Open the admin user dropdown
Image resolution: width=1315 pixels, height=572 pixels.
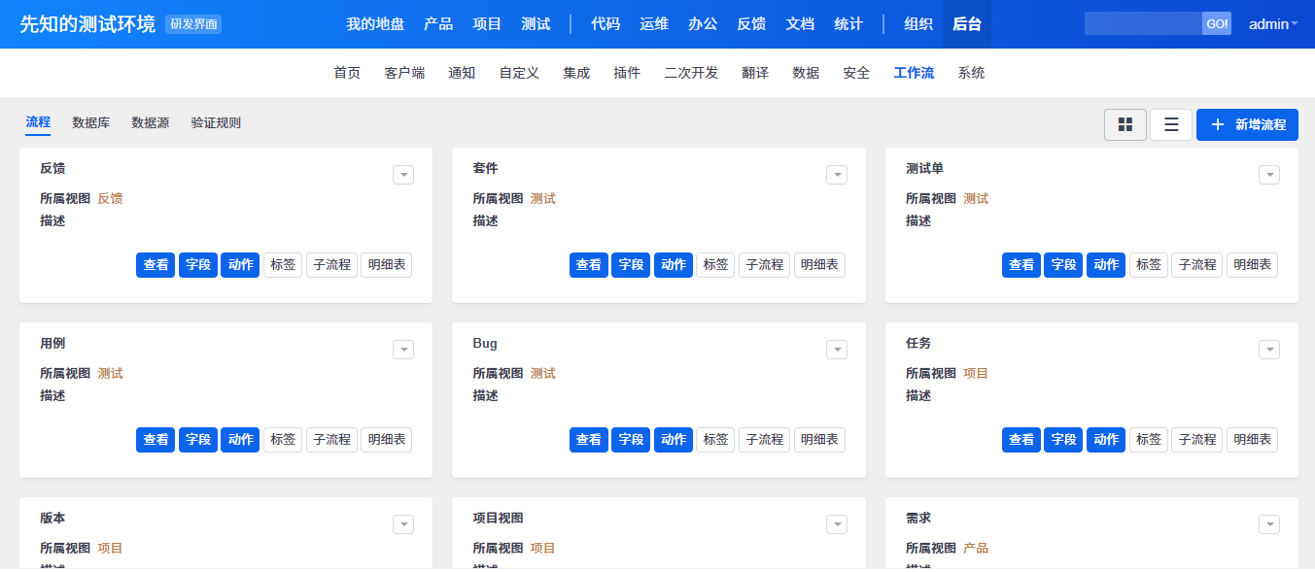point(1273,23)
